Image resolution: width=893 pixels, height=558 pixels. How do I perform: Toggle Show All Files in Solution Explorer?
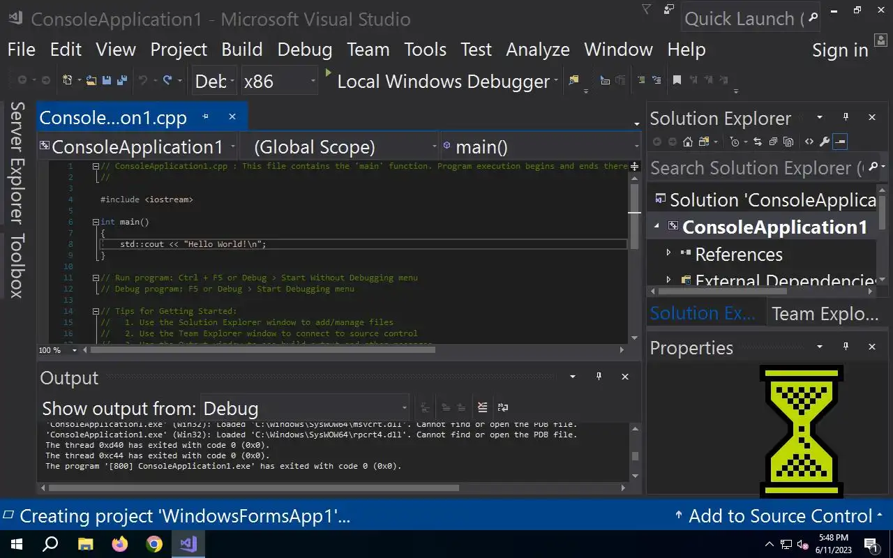(788, 142)
